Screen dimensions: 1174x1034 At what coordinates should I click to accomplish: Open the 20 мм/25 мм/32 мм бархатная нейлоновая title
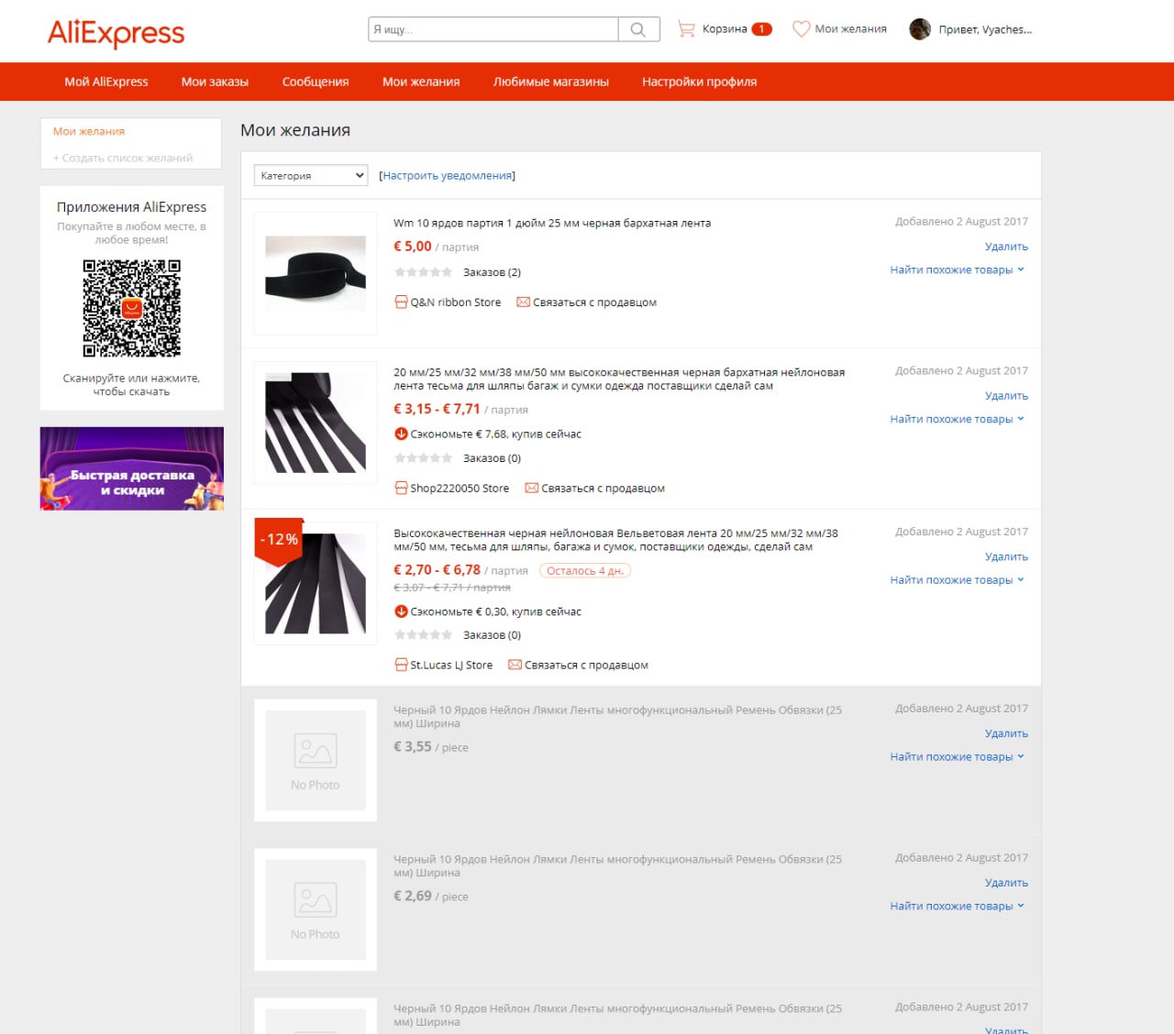(619, 379)
